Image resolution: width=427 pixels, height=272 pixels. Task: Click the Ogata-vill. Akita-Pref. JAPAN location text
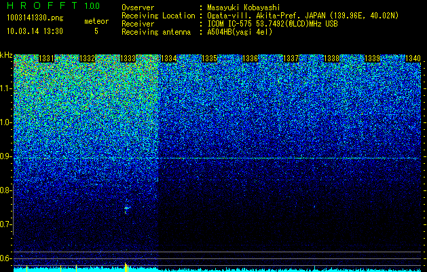tap(303, 16)
